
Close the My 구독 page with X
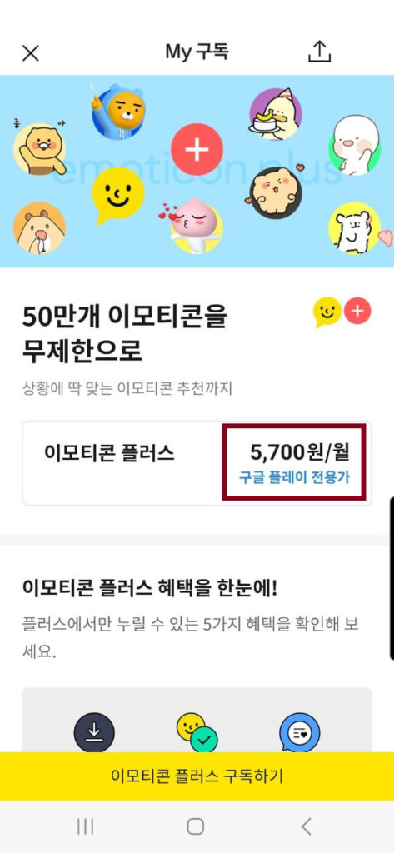click(31, 52)
